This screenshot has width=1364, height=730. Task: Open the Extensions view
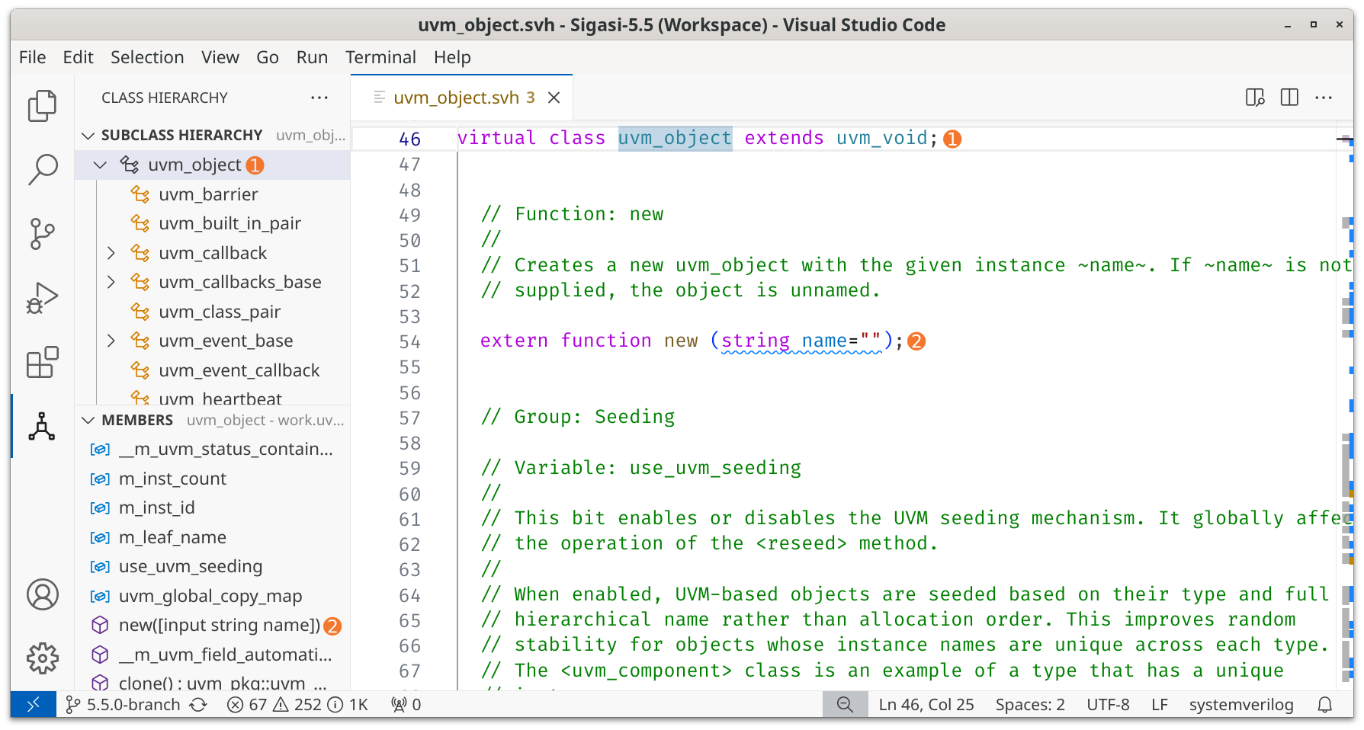click(x=42, y=362)
